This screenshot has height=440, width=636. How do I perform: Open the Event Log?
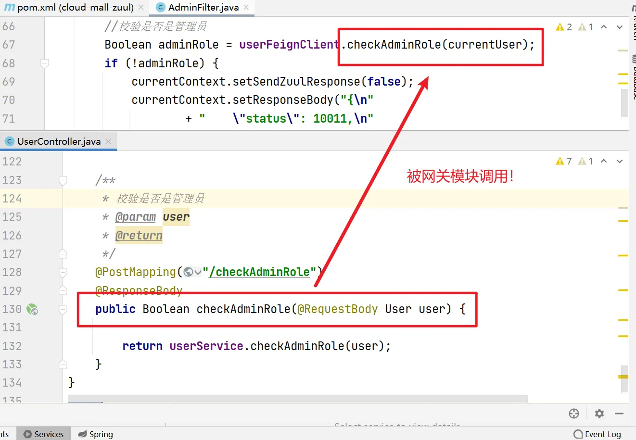coord(598,434)
